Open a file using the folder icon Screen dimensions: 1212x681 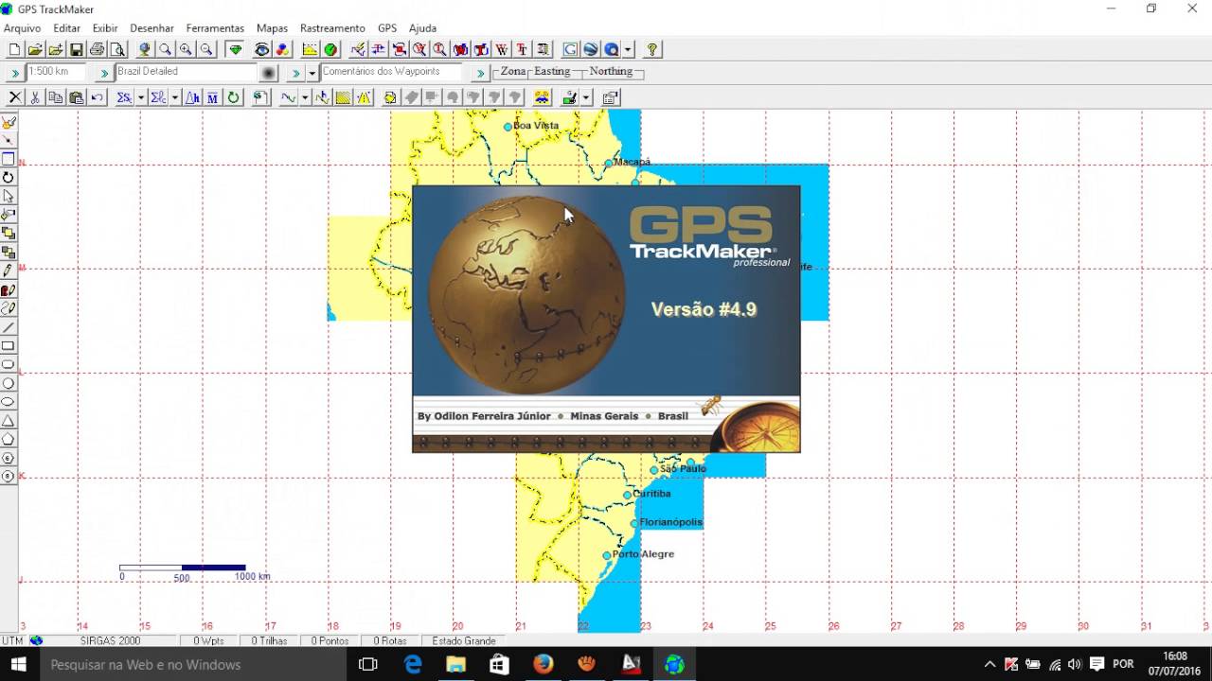(35, 49)
